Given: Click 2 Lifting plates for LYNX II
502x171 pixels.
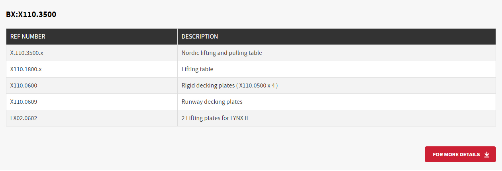Looking at the screenshot, I should pyautogui.click(x=215, y=118).
